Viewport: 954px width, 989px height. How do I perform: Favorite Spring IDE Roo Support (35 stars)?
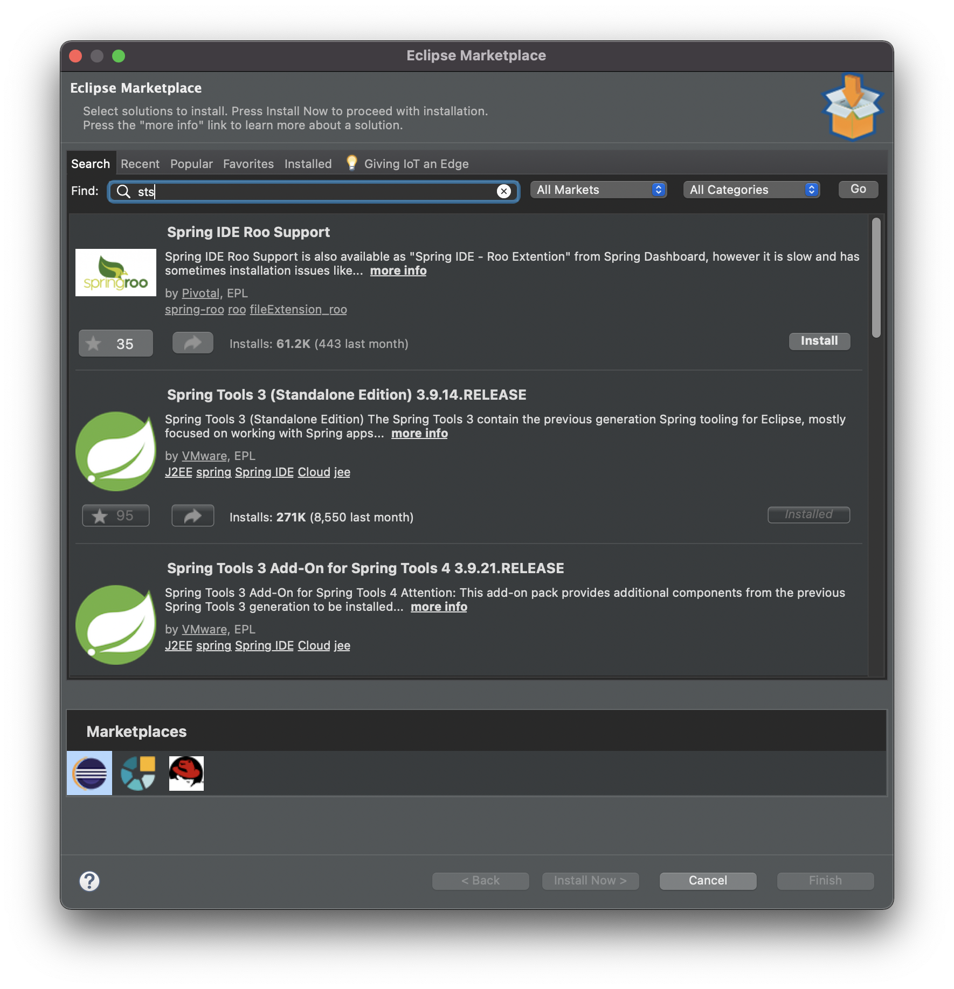pyautogui.click(x=116, y=343)
